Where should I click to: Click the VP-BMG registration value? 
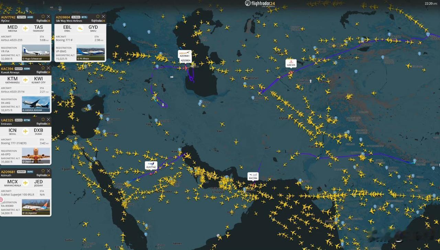pyautogui.click(x=61, y=52)
